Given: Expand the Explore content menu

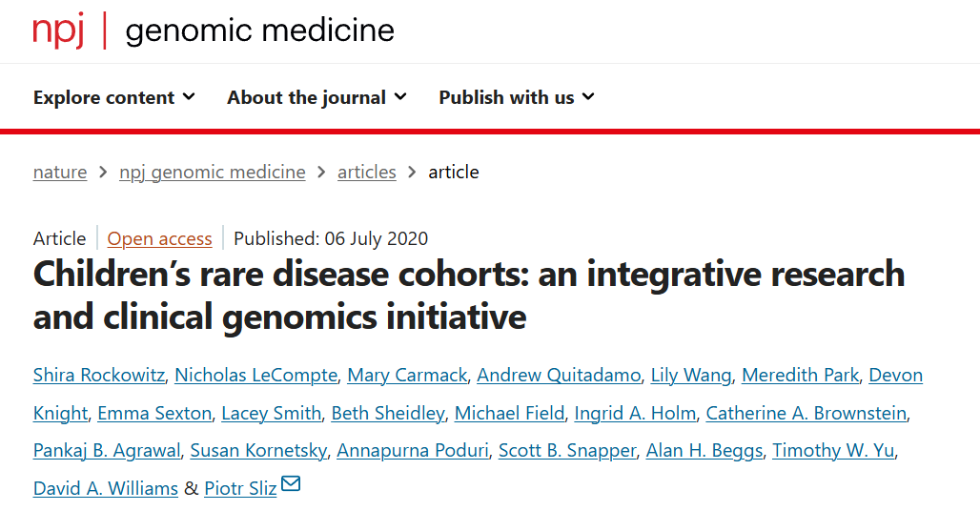Looking at the screenshot, I should (114, 97).
